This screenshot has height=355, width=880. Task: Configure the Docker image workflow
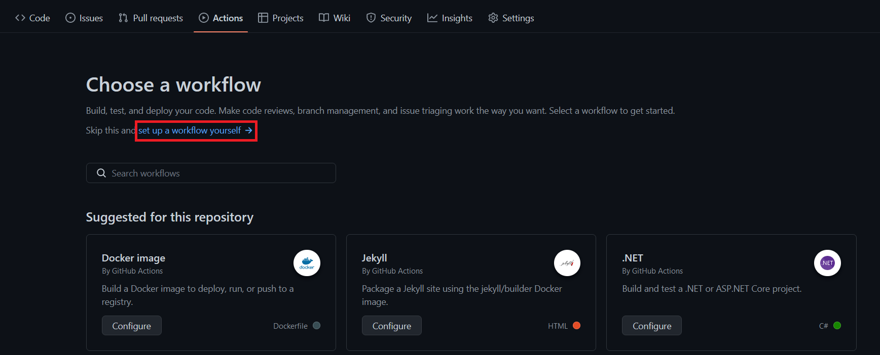(132, 326)
